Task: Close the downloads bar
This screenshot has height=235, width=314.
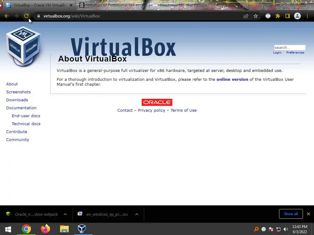Action: (x=308, y=214)
